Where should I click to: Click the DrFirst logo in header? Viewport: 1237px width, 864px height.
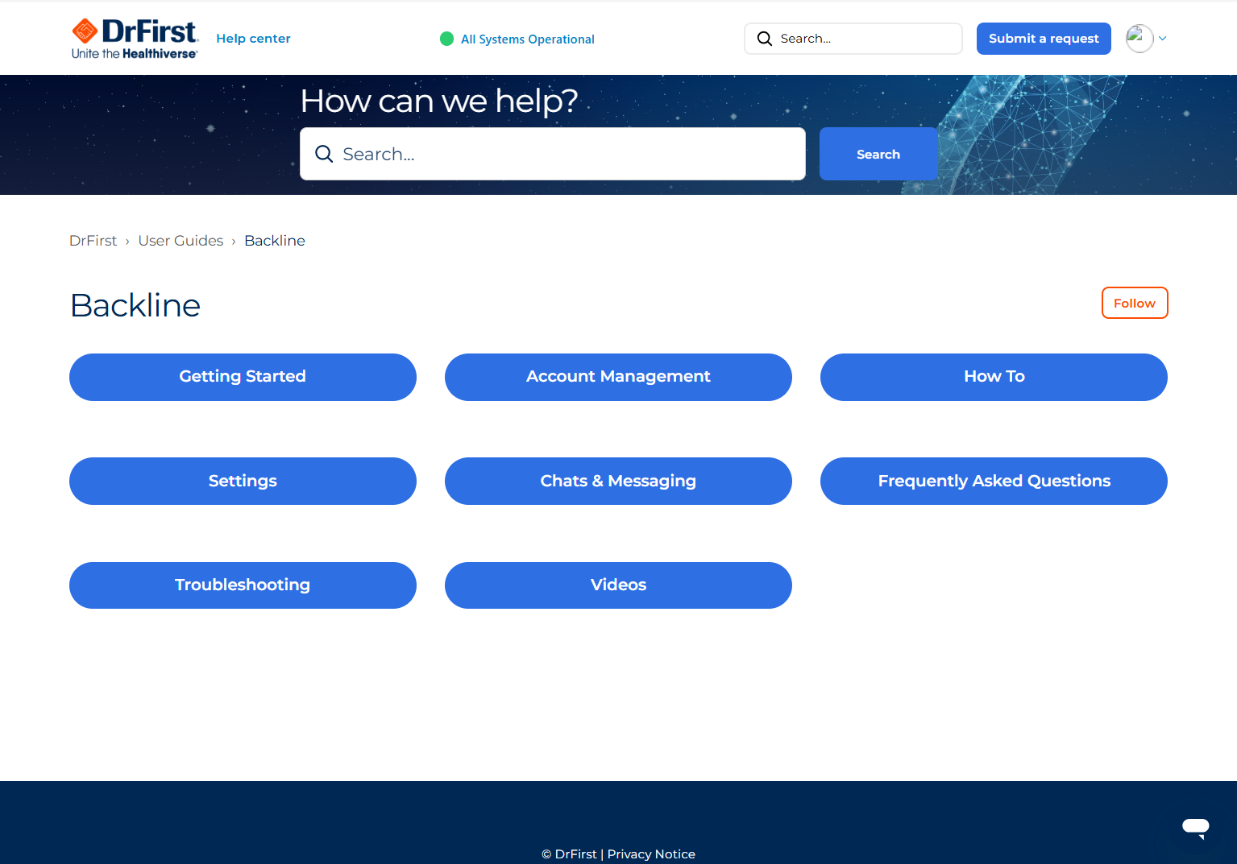pyautogui.click(x=135, y=39)
